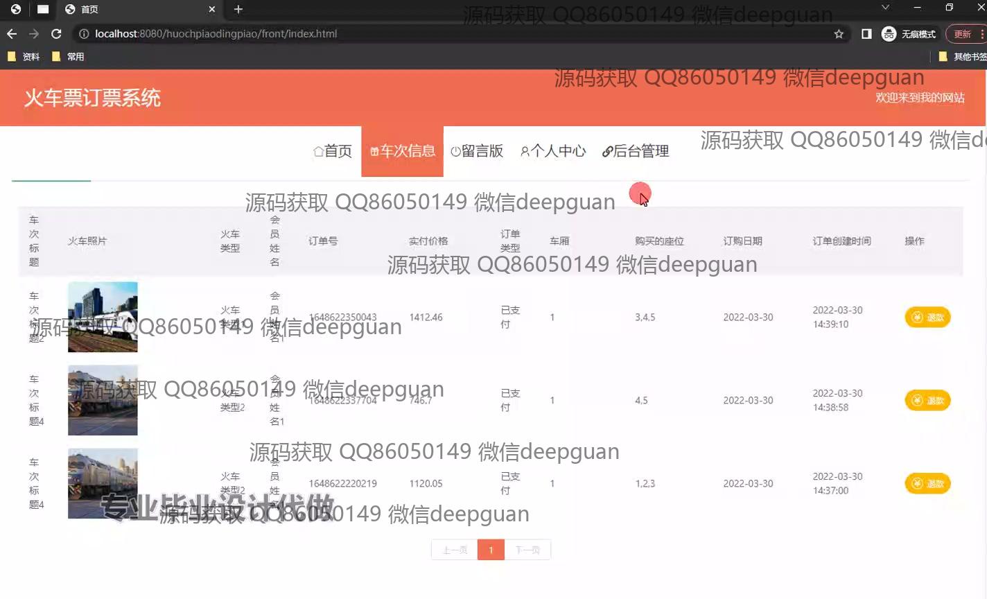Image resolution: width=987 pixels, height=599 pixels.
Task: Refund order 1648622350043 with 退款 button
Action: point(927,318)
